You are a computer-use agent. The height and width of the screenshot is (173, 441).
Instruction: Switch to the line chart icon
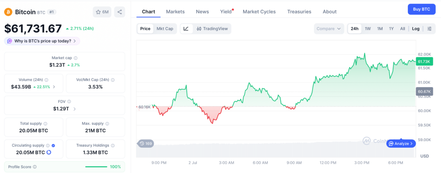(x=186, y=29)
